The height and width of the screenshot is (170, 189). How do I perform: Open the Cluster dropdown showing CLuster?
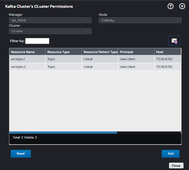50,31
